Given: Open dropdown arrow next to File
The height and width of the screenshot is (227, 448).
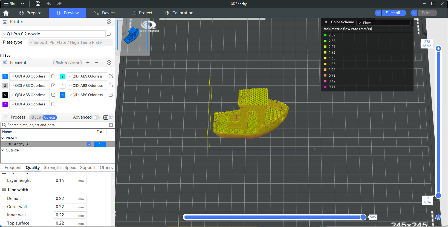Looking at the screenshot, I should [22, 4].
